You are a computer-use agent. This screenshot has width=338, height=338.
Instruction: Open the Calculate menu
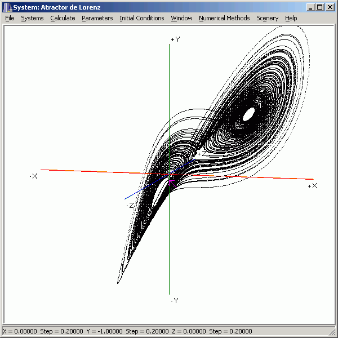pos(63,18)
